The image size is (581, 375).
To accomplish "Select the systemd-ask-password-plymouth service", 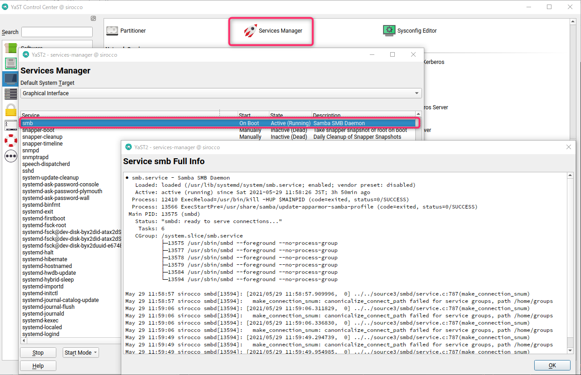I will point(62,191).
